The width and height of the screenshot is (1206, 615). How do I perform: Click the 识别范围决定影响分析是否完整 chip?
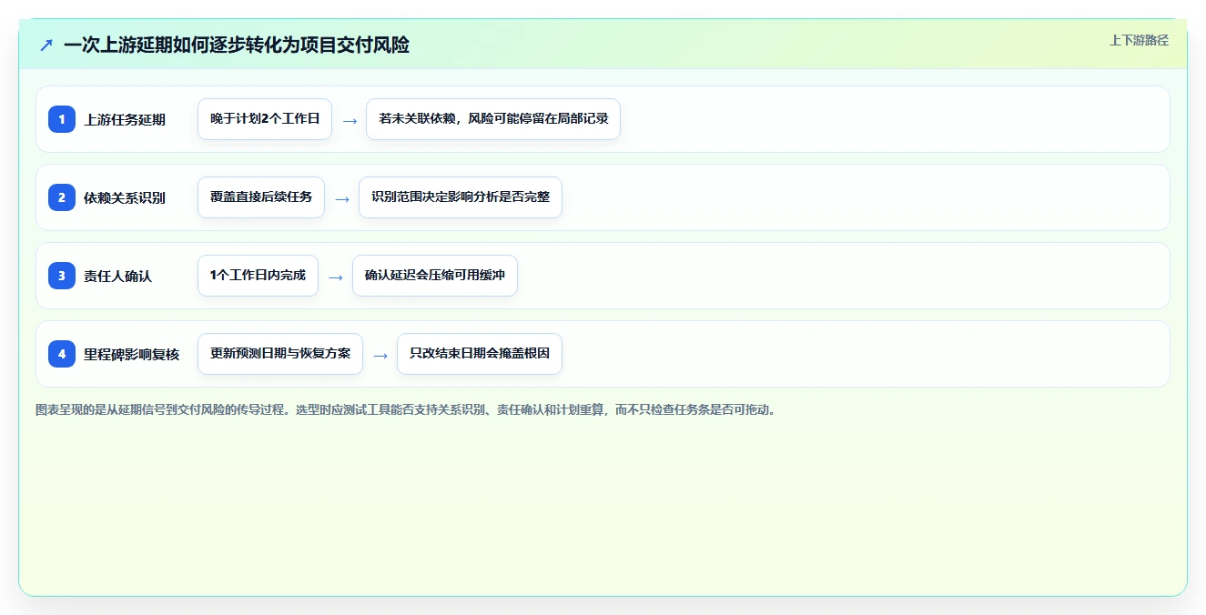tap(461, 197)
